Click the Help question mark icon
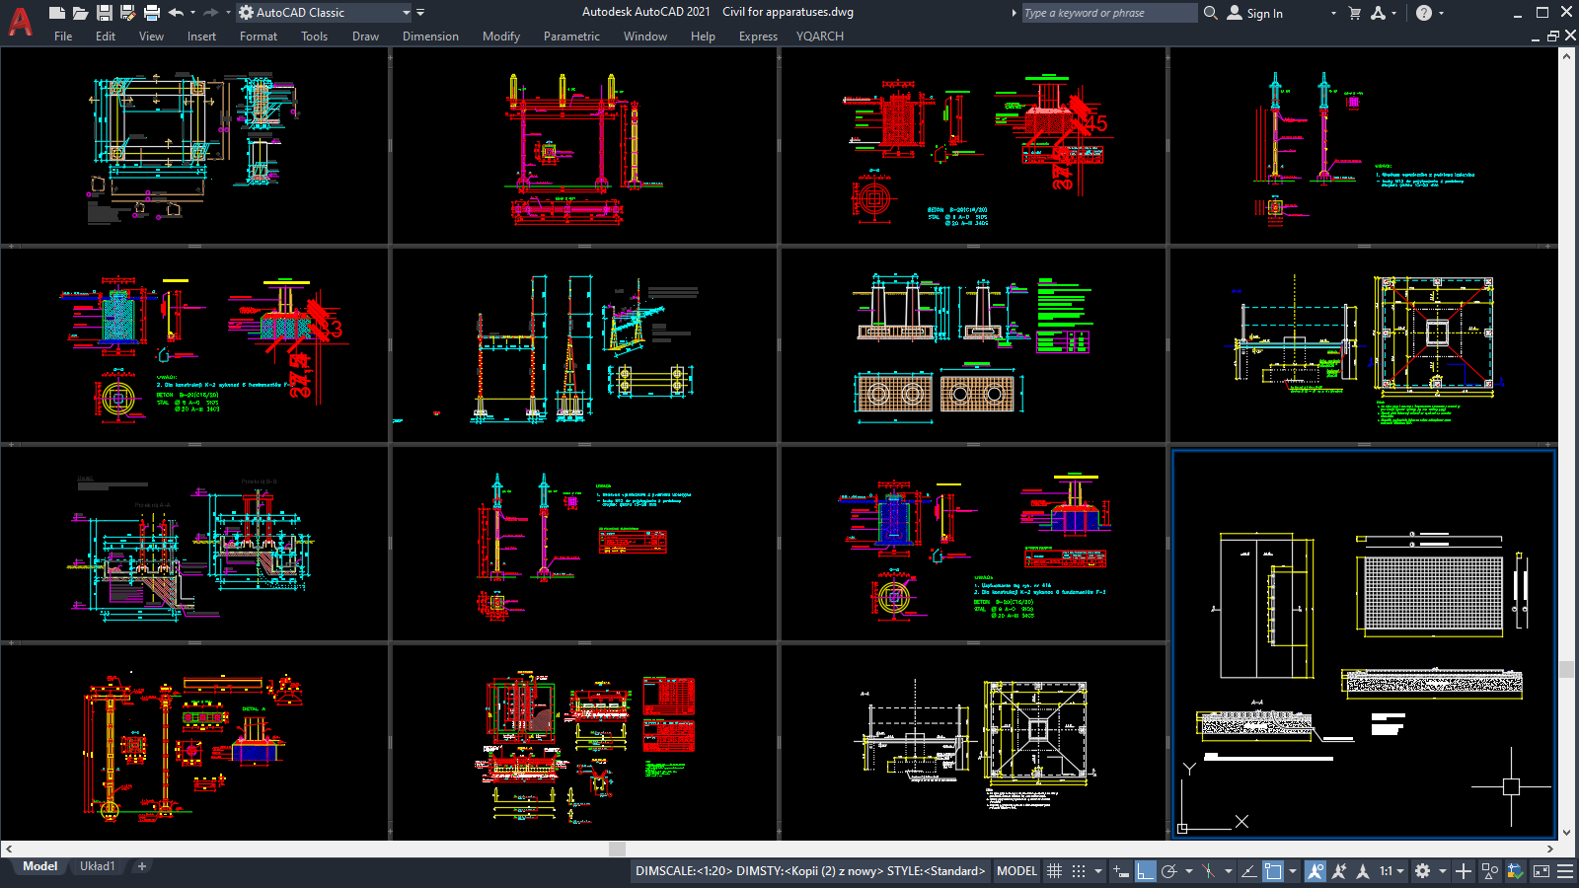This screenshot has height=888, width=1579. tap(1423, 13)
